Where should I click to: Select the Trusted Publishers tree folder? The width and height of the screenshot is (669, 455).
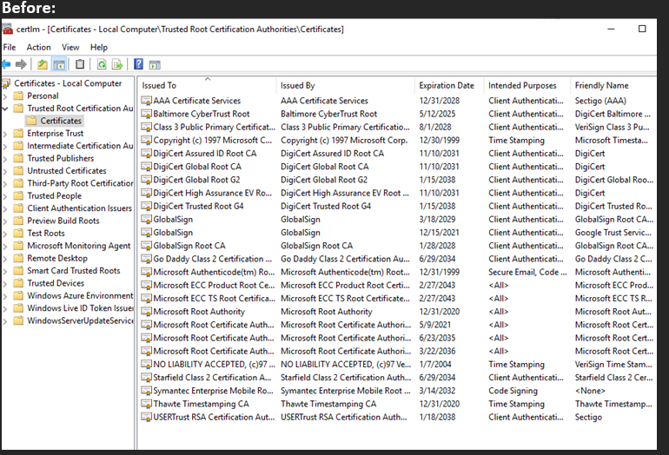pos(60,159)
